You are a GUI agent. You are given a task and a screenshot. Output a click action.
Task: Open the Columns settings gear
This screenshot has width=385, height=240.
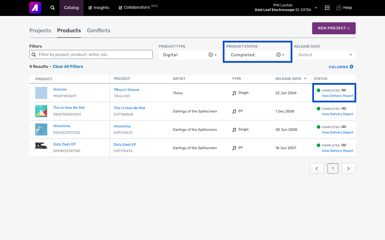(351, 67)
